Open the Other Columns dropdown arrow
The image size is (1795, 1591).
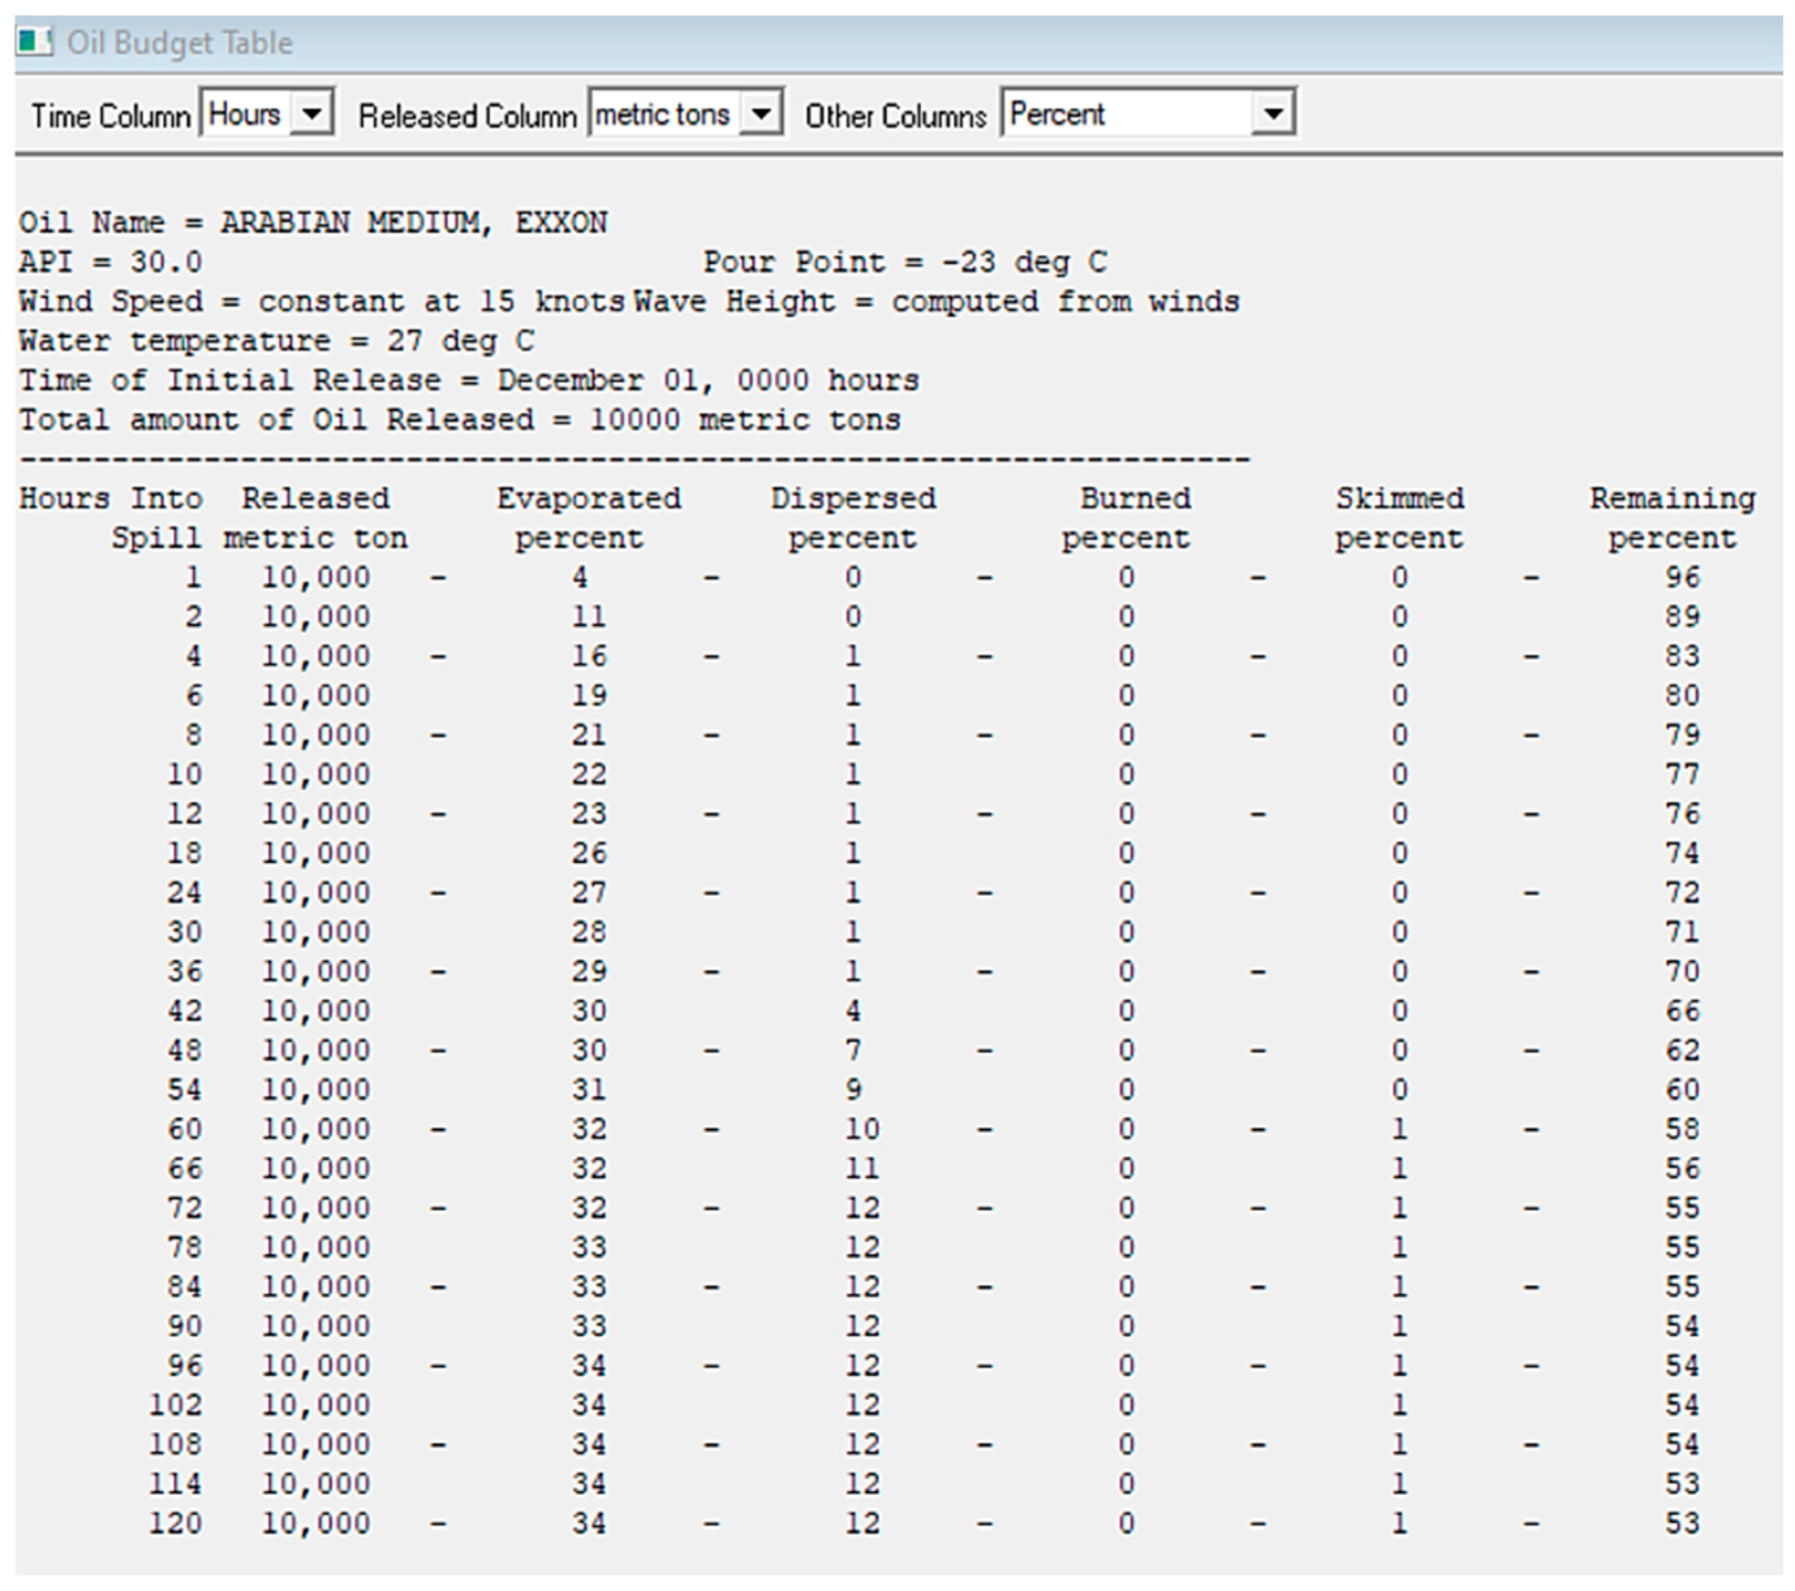[x=1272, y=114]
